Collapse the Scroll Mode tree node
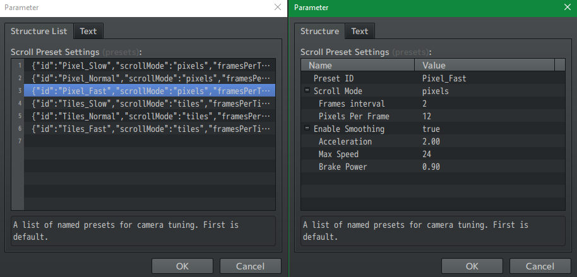This screenshot has width=577, height=277. pos(307,91)
